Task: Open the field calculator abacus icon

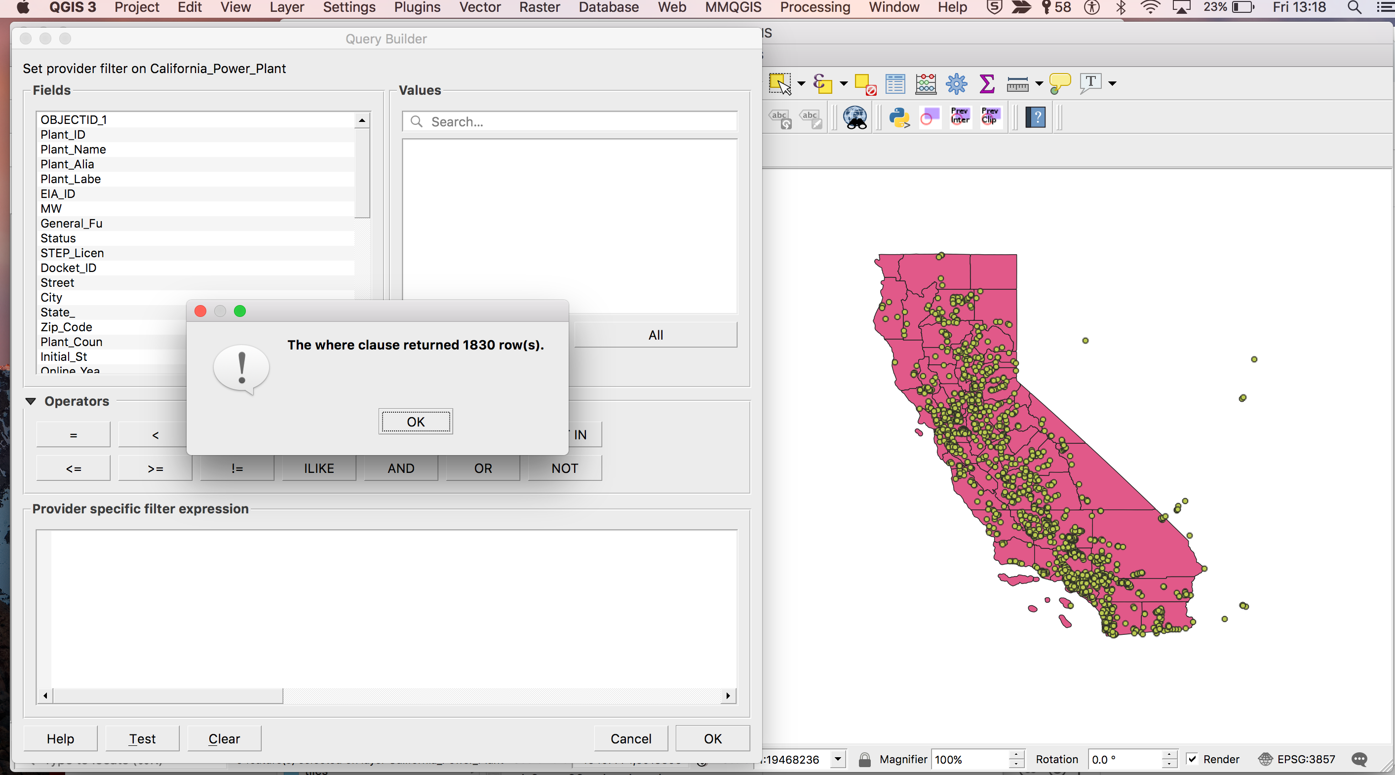Action: point(926,84)
